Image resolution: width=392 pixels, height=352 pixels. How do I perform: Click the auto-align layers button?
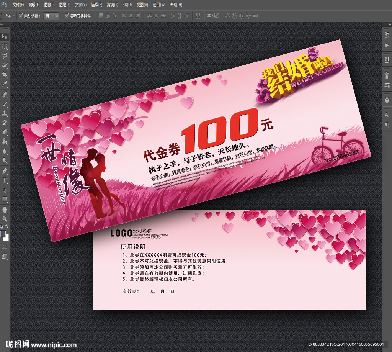[198, 16]
